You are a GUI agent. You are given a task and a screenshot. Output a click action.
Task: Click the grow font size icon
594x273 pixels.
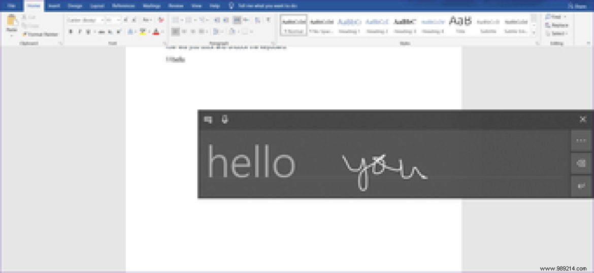125,20
